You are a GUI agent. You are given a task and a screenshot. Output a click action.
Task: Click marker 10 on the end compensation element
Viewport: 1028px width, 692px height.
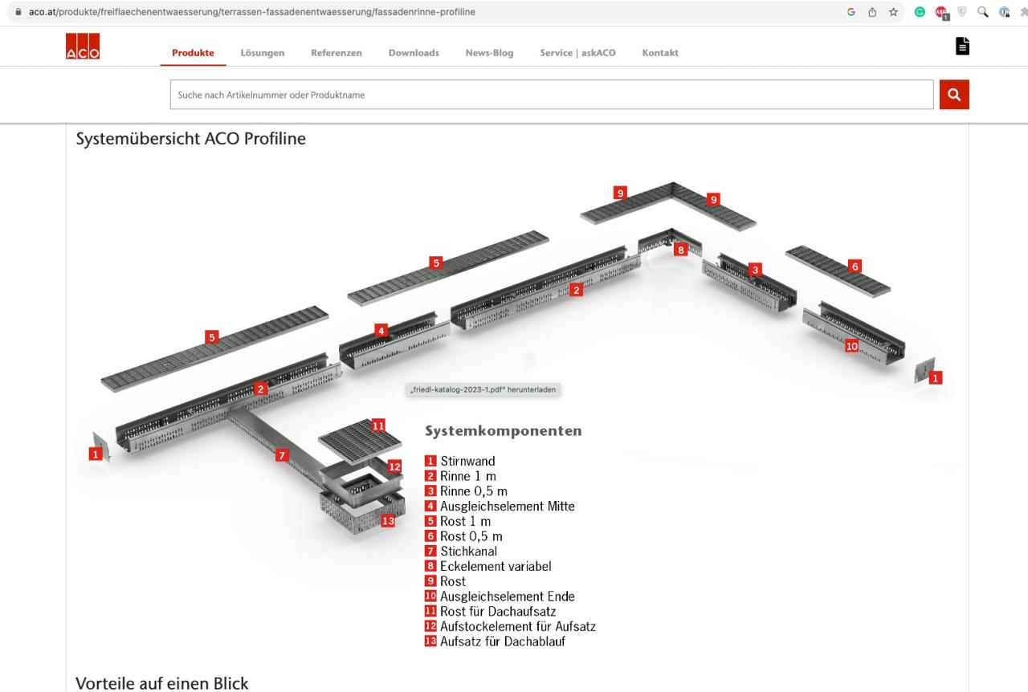point(851,346)
